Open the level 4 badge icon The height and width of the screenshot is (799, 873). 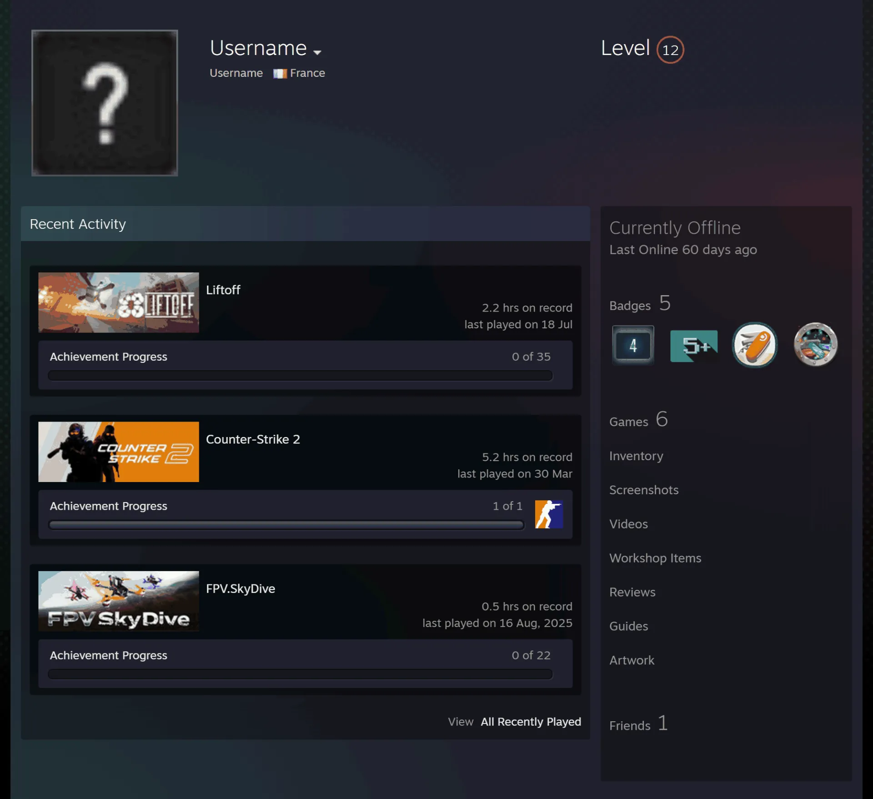click(x=633, y=345)
